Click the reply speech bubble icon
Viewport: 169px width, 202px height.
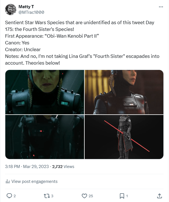coord(9,196)
